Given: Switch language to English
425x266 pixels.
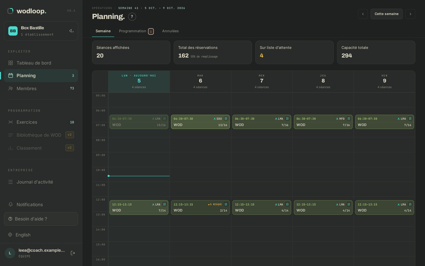Looking at the screenshot, I should tap(41, 235).
